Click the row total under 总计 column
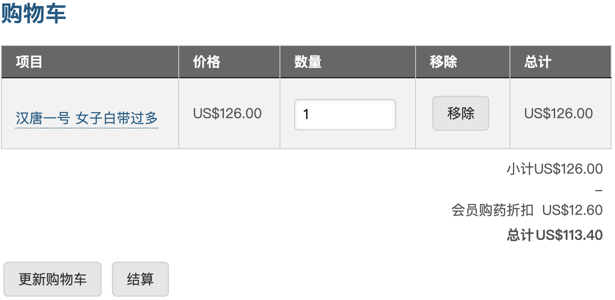The height and width of the screenshot is (300, 615). [x=559, y=113]
